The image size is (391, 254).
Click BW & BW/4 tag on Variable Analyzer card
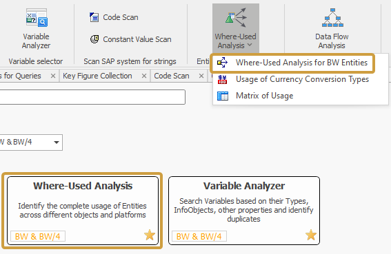(199, 236)
